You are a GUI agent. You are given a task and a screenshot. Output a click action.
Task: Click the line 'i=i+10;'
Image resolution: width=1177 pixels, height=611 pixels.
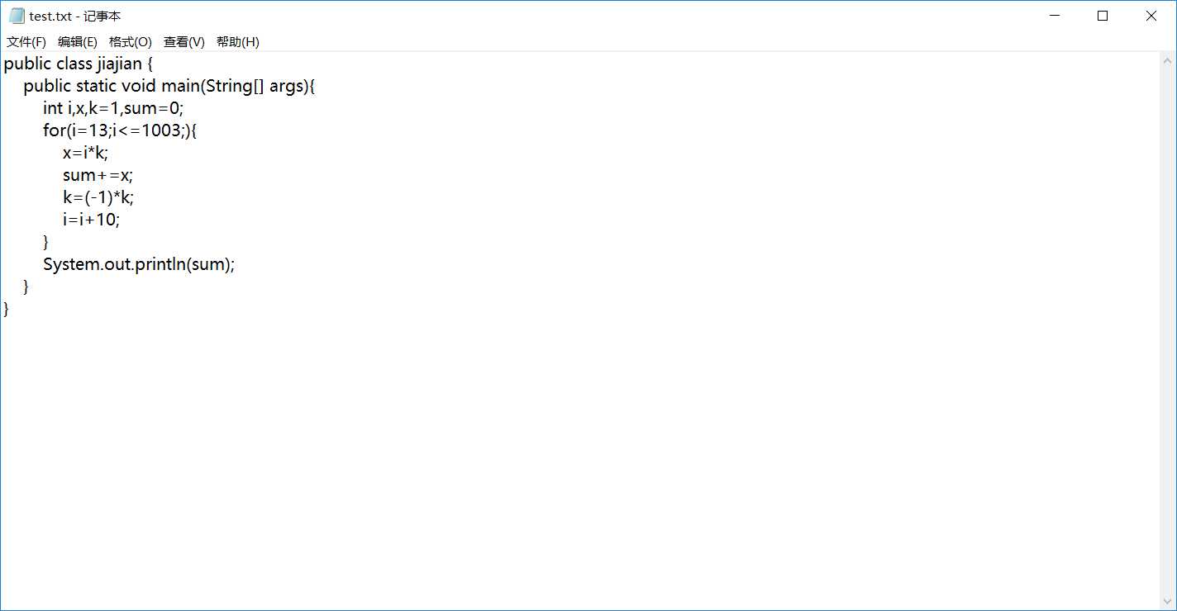click(x=92, y=220)
